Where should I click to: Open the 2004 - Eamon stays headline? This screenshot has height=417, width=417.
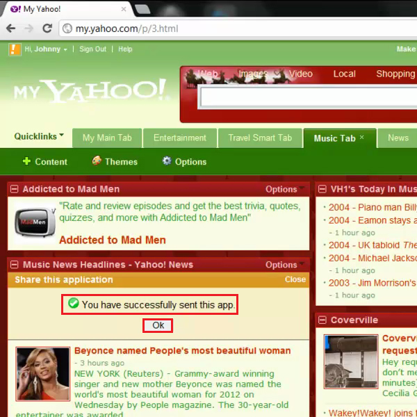[373, 220]
